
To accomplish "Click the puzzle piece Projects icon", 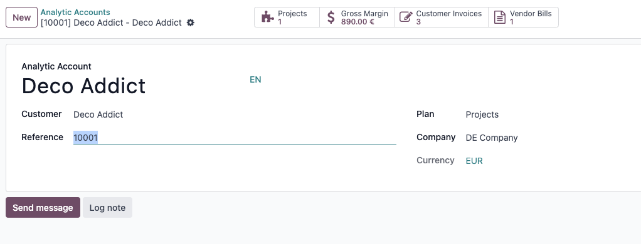I will click(x=268, y=17).
